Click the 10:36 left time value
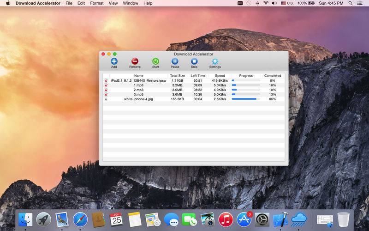Screen dimensions: 369x231 point(198,94)
